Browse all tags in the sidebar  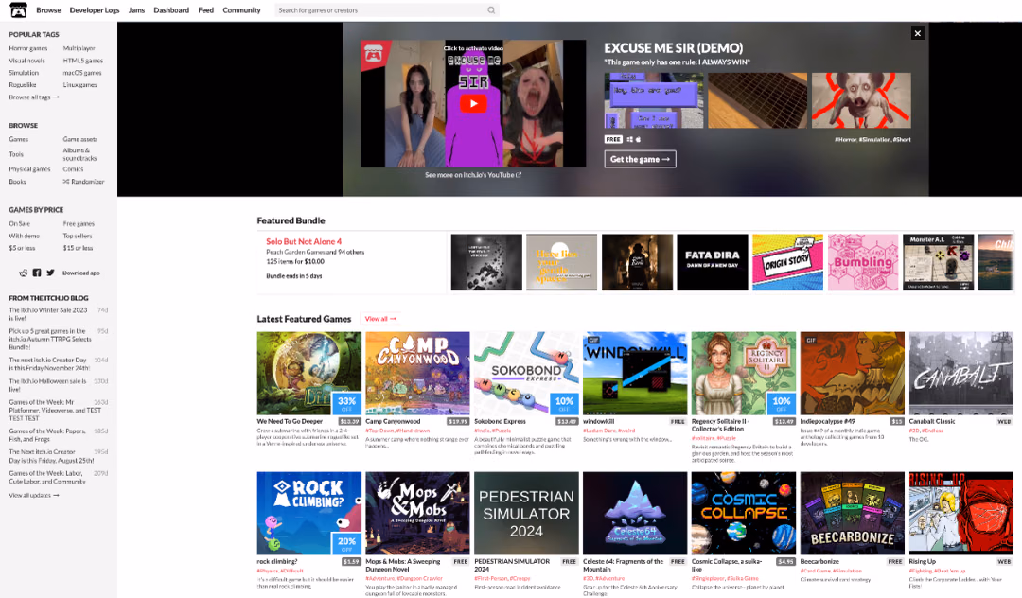tap(34, 97)
